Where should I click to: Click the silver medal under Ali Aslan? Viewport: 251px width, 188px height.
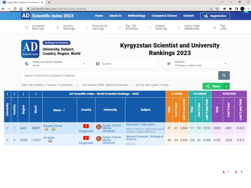(x=50, y=141)
